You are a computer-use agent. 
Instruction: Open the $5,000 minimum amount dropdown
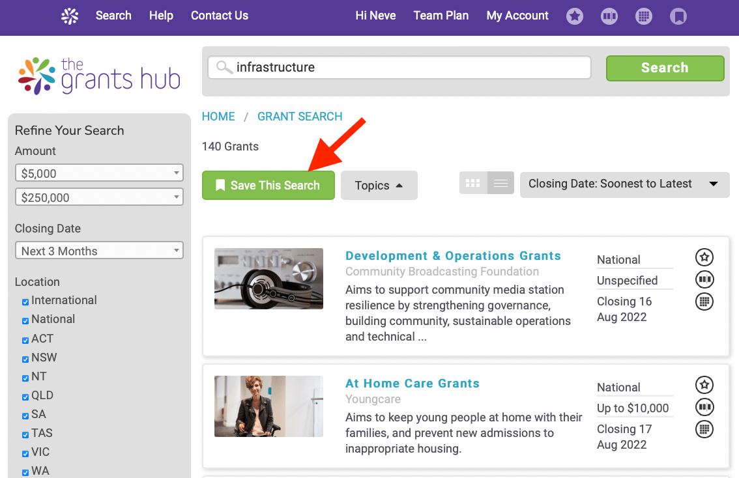[x=99, y=173]
